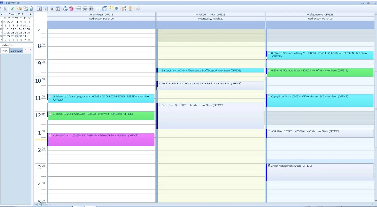This screenshot has height=207, width=377.
Task: Go to the previous month arrow
Action: pyautogui.click(x=2, y=14)
